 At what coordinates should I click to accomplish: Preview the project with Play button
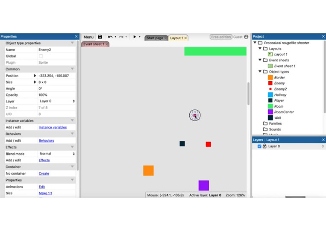pos(135,37)
